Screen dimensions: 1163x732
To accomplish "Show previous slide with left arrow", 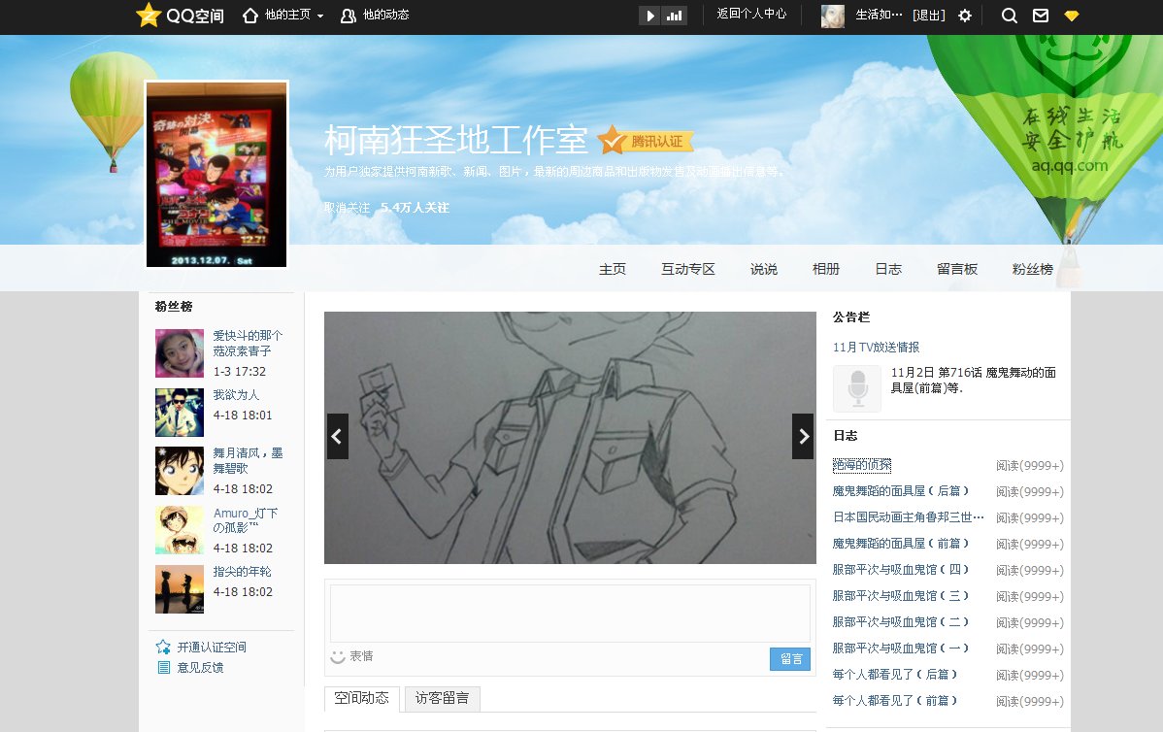I will tap(338, 436).
